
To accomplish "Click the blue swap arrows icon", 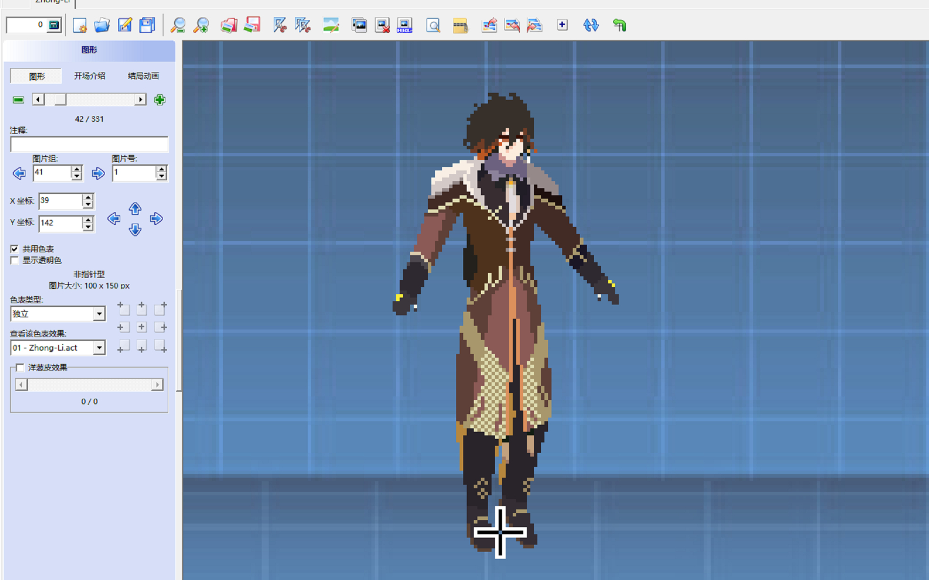I will tap(591, 25).
